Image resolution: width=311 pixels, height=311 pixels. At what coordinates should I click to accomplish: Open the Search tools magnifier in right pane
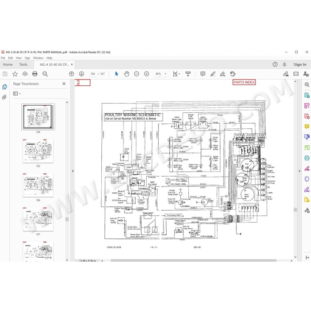(307, 85)
